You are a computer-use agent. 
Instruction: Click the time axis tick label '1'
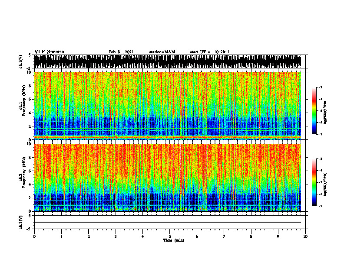61,236
